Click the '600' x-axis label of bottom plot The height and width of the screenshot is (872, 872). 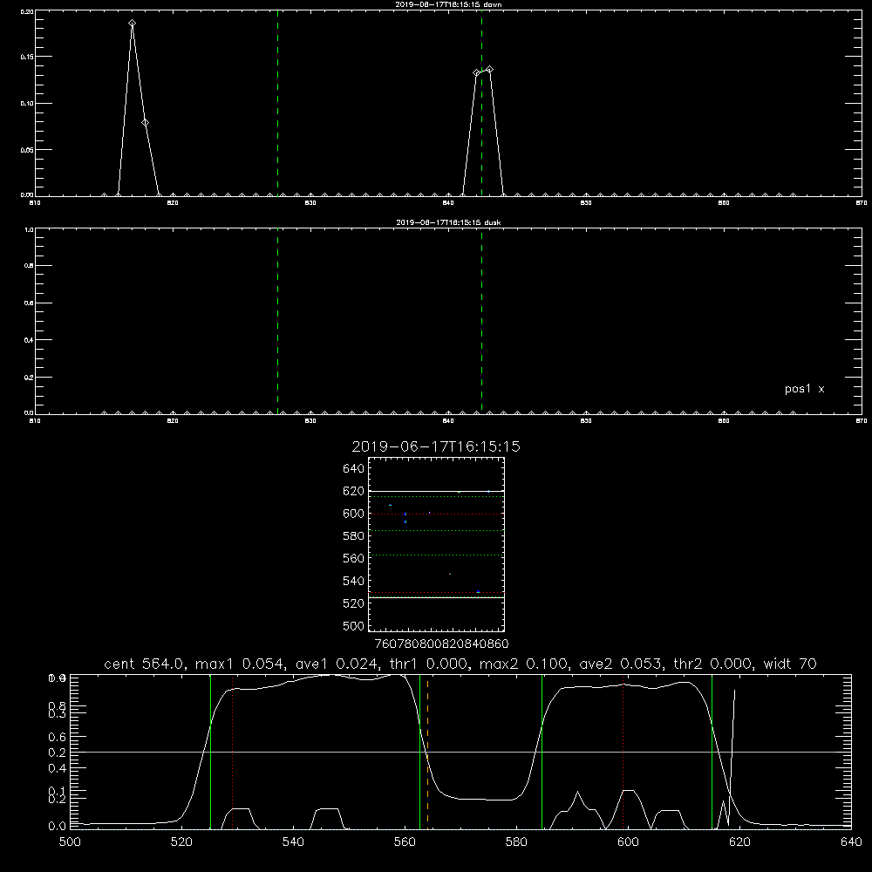click(628, 842)
